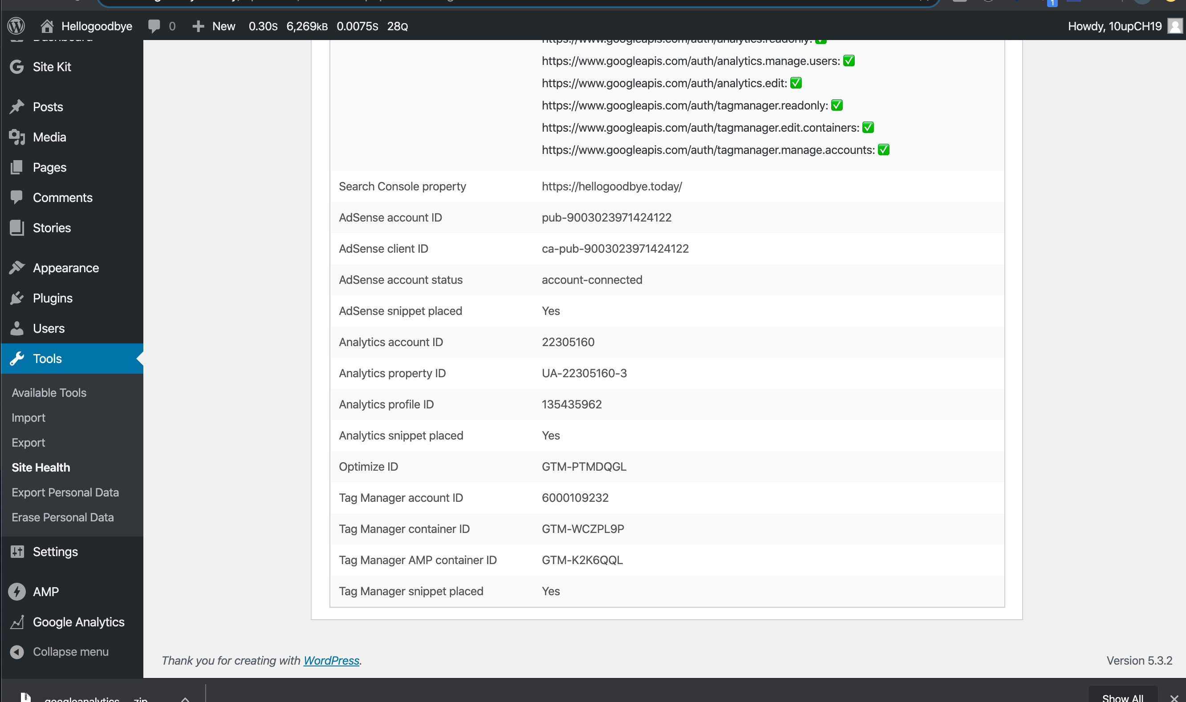Expand the downloaded file options chevron
The width and height of the screenshot is (1186, 702).
pos(185,699)
